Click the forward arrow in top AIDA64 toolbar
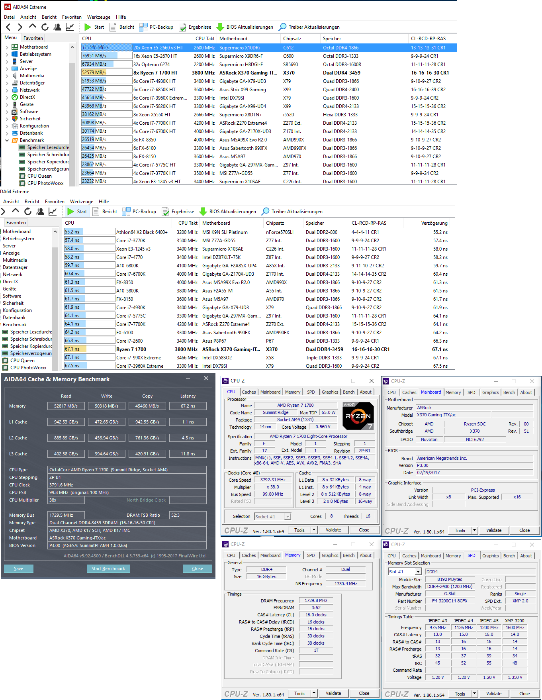Screen dimensions: 542x700 click(x=20, y=27)
